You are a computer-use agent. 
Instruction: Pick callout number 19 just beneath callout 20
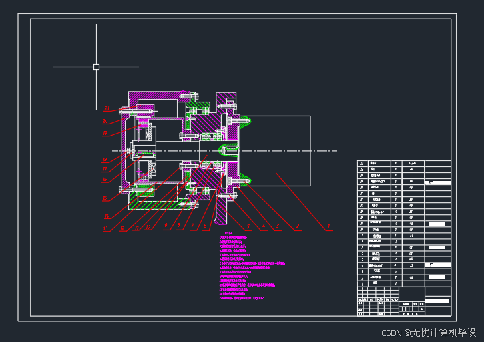click(x=105, y=133)
